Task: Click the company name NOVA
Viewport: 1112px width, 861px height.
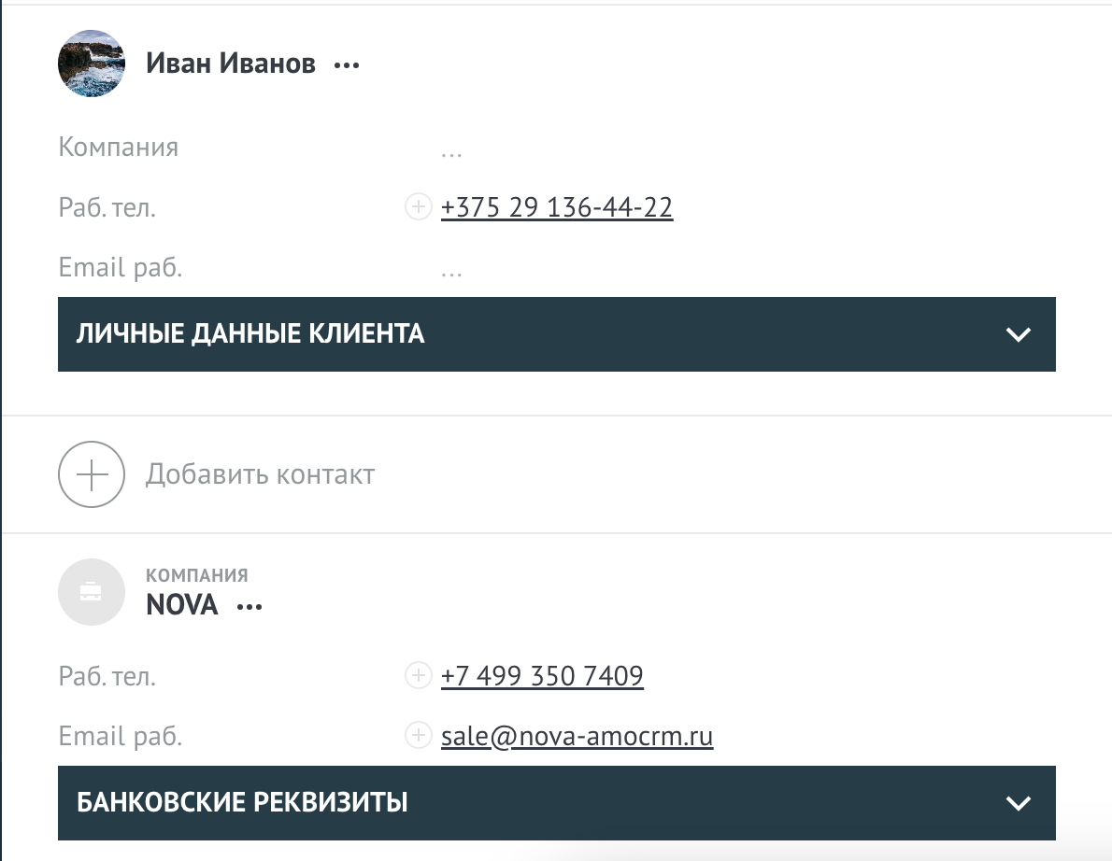Action: click(x=182, y=605)
